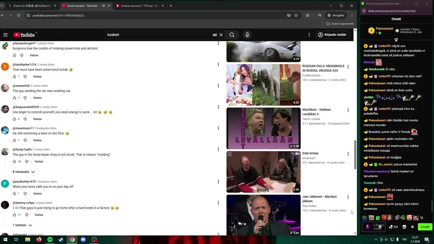Bookmark this page with the star icon
Image resolution: width=434 pixels, height=244 pixels.
(x=296, y=15)
